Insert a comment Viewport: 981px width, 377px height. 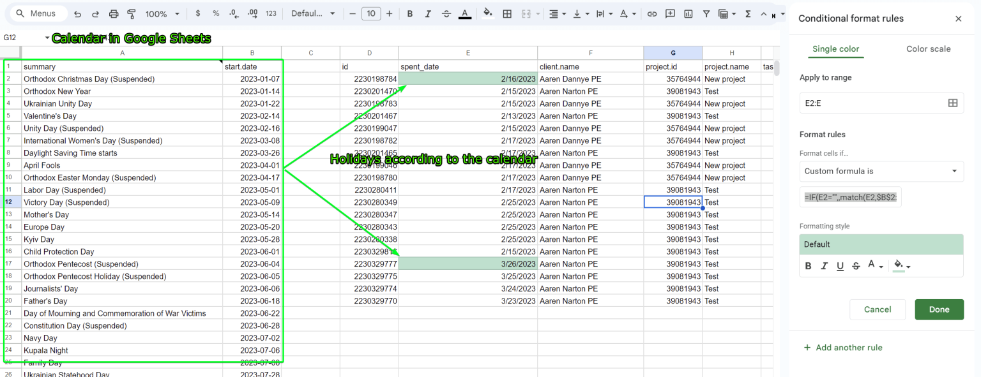pos(671,13)
